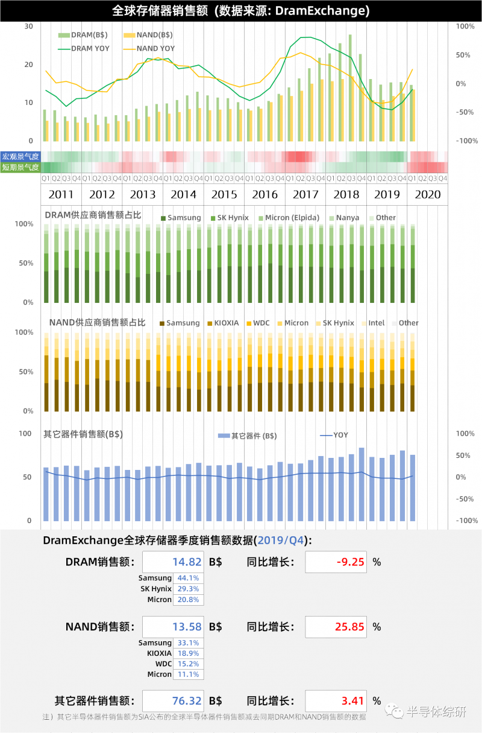Click the DRAM(B$) green legend marker
The width and height of the screenshot is (482, 733).
click(64, 35)
